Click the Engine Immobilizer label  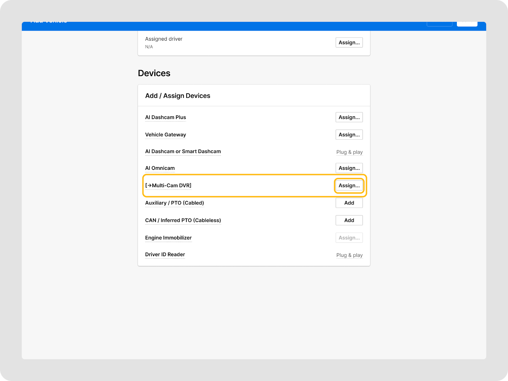coord(168,238)
